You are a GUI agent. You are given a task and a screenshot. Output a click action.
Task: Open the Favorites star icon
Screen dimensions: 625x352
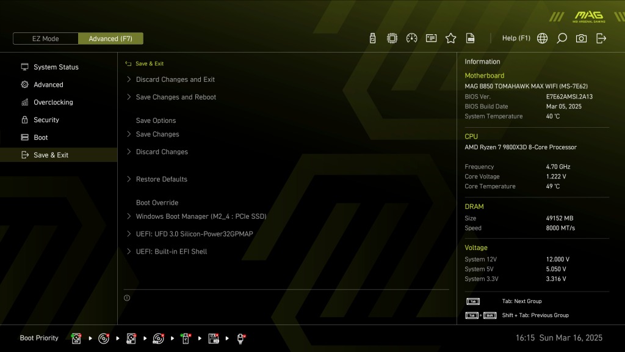451,38
